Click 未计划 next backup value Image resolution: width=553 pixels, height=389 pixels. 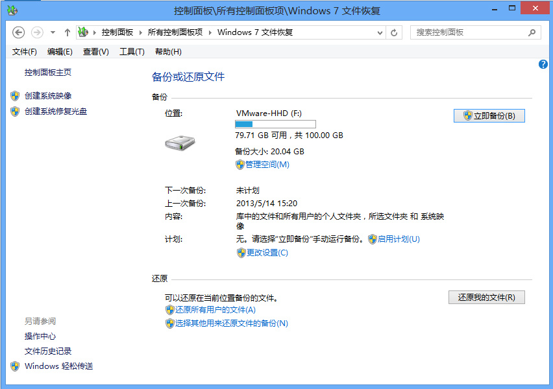pyautogui.click(x=247, y=191)
